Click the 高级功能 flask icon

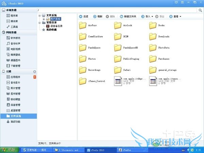coord(8,121)
